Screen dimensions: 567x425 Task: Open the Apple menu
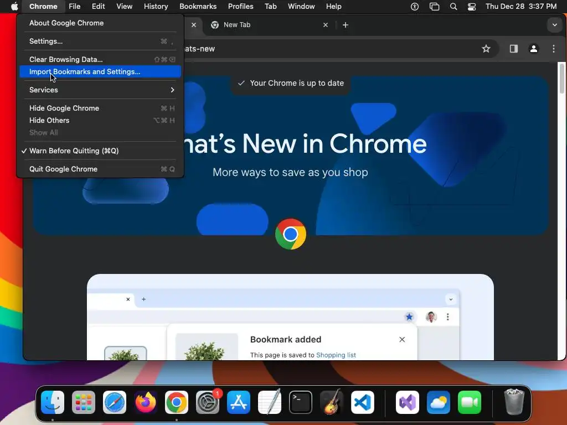pos(14,6)
